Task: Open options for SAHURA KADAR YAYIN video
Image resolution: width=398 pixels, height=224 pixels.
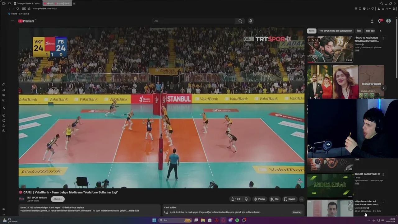Action: (x=383, y=175)
